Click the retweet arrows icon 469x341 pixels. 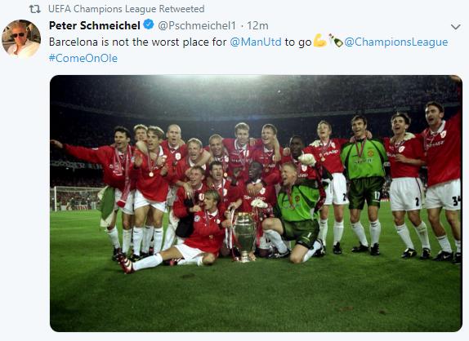pyautogui.click(x=35, y=9)
